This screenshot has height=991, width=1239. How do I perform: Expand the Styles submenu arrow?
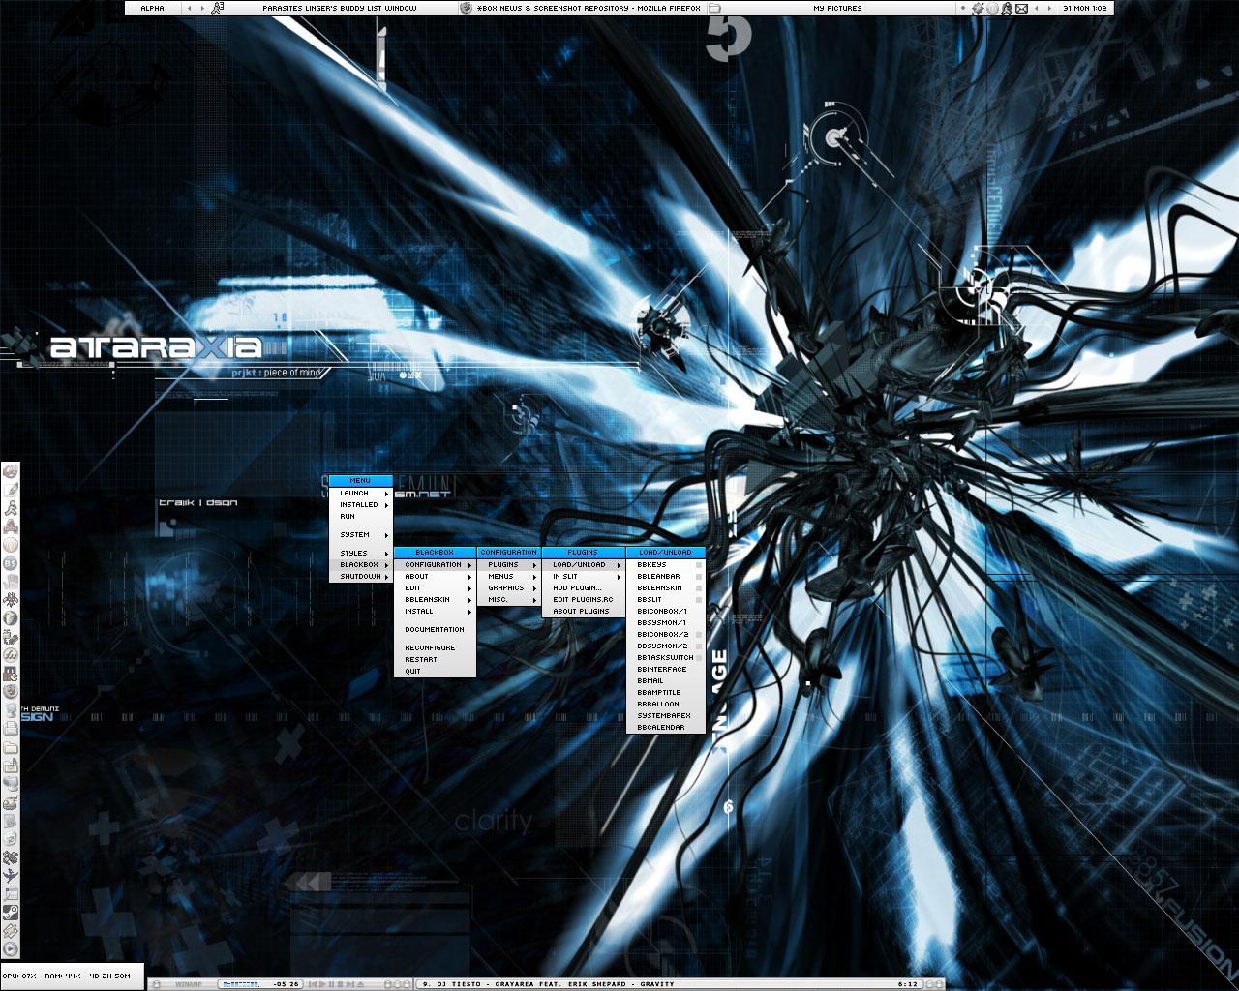pos(386,554)
